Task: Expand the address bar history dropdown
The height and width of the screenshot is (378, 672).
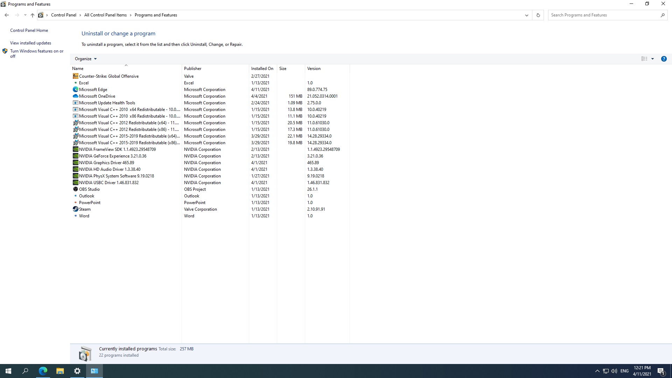Action: click(x=526, y=15)
